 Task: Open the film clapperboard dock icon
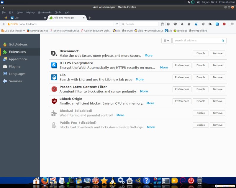click(79, 180)
